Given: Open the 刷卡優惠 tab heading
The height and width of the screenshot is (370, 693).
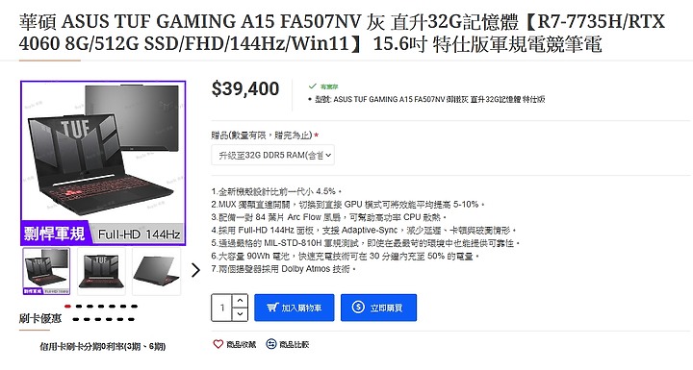Looking at the screenshot, I should point(40,318).
